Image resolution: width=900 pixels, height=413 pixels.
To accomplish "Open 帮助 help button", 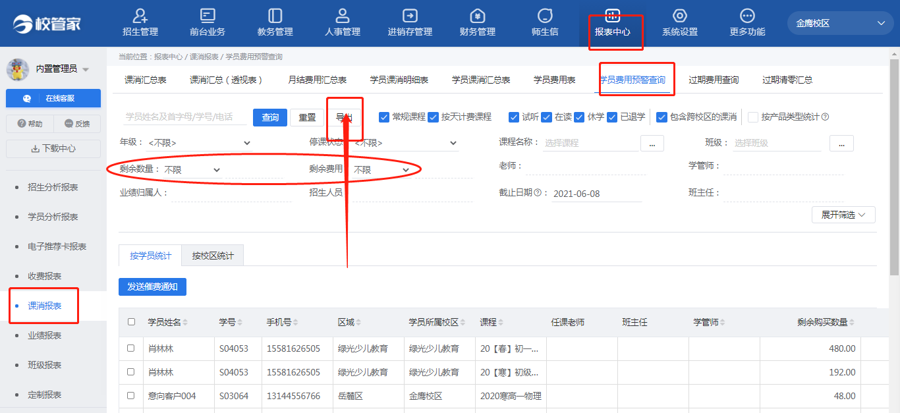I will point(30,124).
